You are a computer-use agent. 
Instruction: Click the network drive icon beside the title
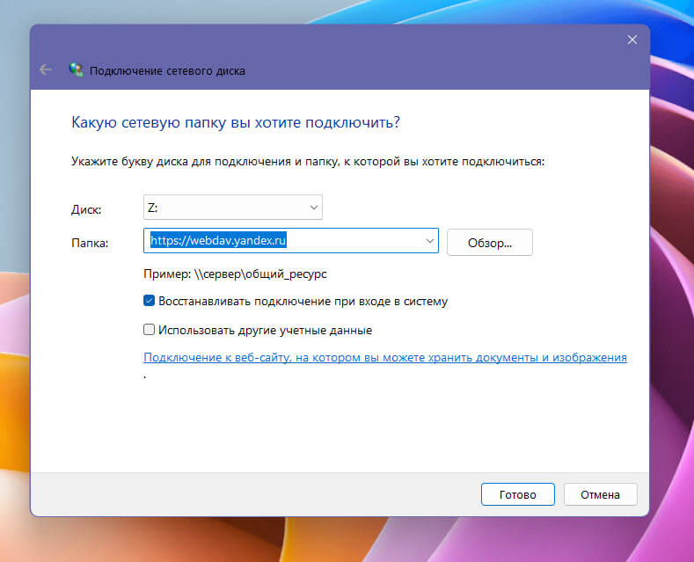(77, 69)
